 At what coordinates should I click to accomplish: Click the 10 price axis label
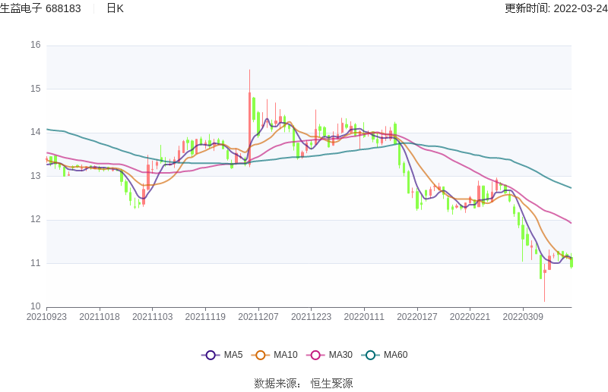pos(36,306)
